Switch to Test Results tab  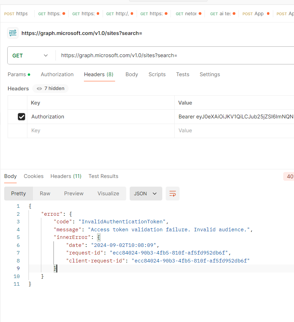(x=103, y=176)
